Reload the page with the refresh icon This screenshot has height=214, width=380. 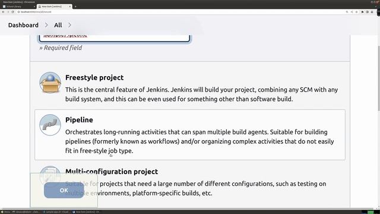(x=13, y=12)
